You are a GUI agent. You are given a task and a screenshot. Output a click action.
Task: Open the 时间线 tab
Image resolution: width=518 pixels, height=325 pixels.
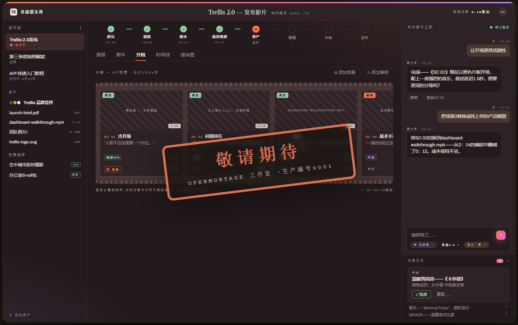(163, 55)
